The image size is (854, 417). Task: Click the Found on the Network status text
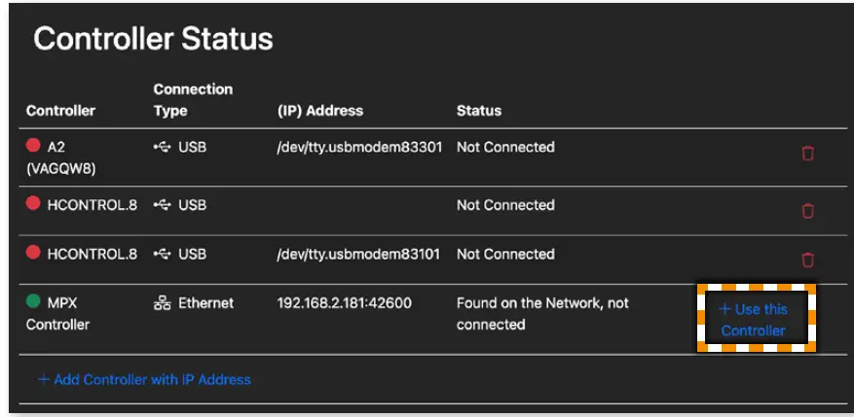pyautogui.click(x=542, y=313)
